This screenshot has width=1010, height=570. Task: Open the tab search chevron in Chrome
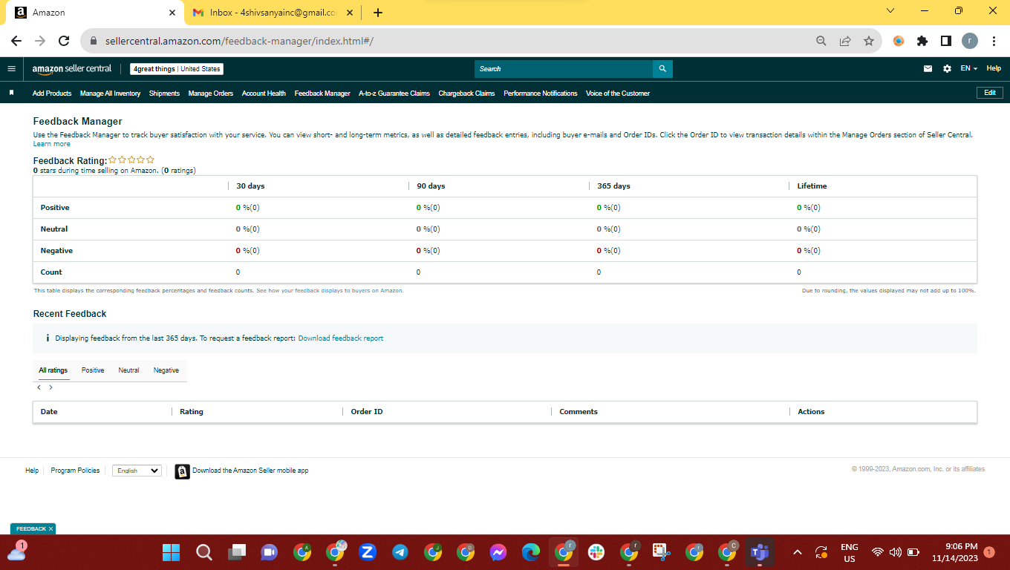[890, 11]
